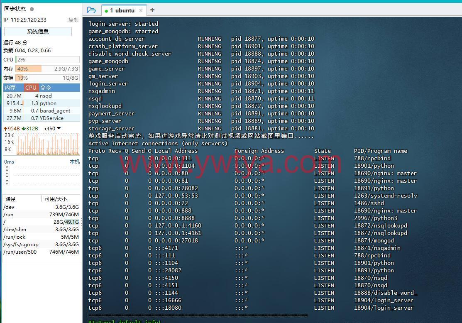Select the /dev/shm disk row

(x=41, y=229)
